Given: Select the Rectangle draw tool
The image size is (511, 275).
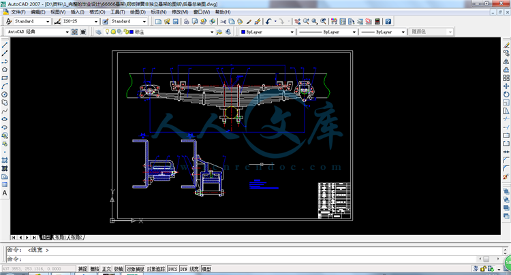Looking at the screenshot, I should pos(5,78).
